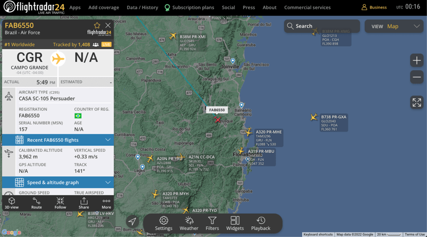Click the LIVE badge in flight panel
This screenshot has width=427, height=237.
point(106,45)
